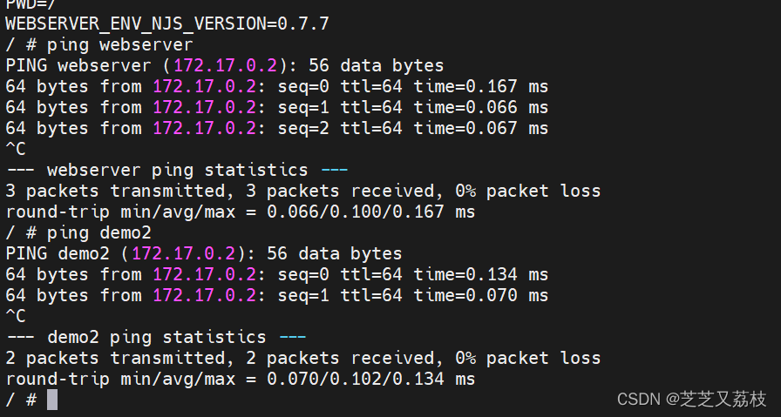781x417 pixels.
Task: Click the 'ping webserver' command text
Action: click(119, 44)
